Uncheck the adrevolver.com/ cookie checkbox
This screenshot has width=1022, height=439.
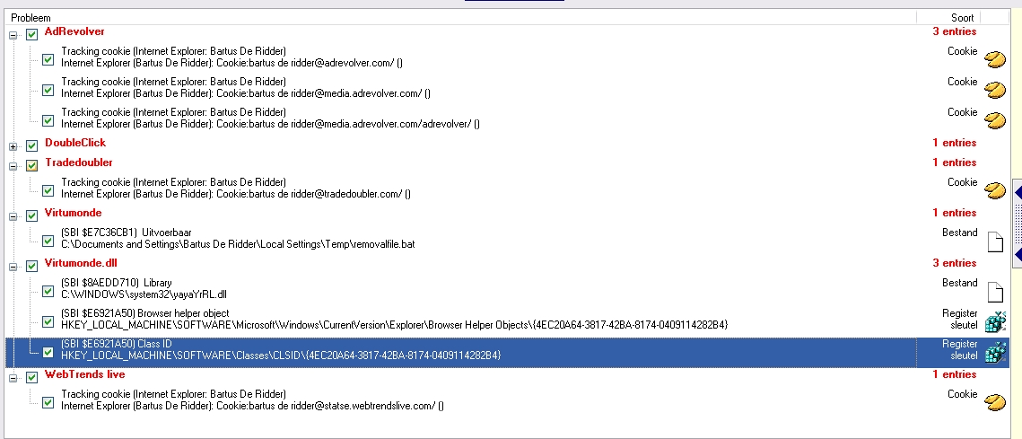coord(48,59)
